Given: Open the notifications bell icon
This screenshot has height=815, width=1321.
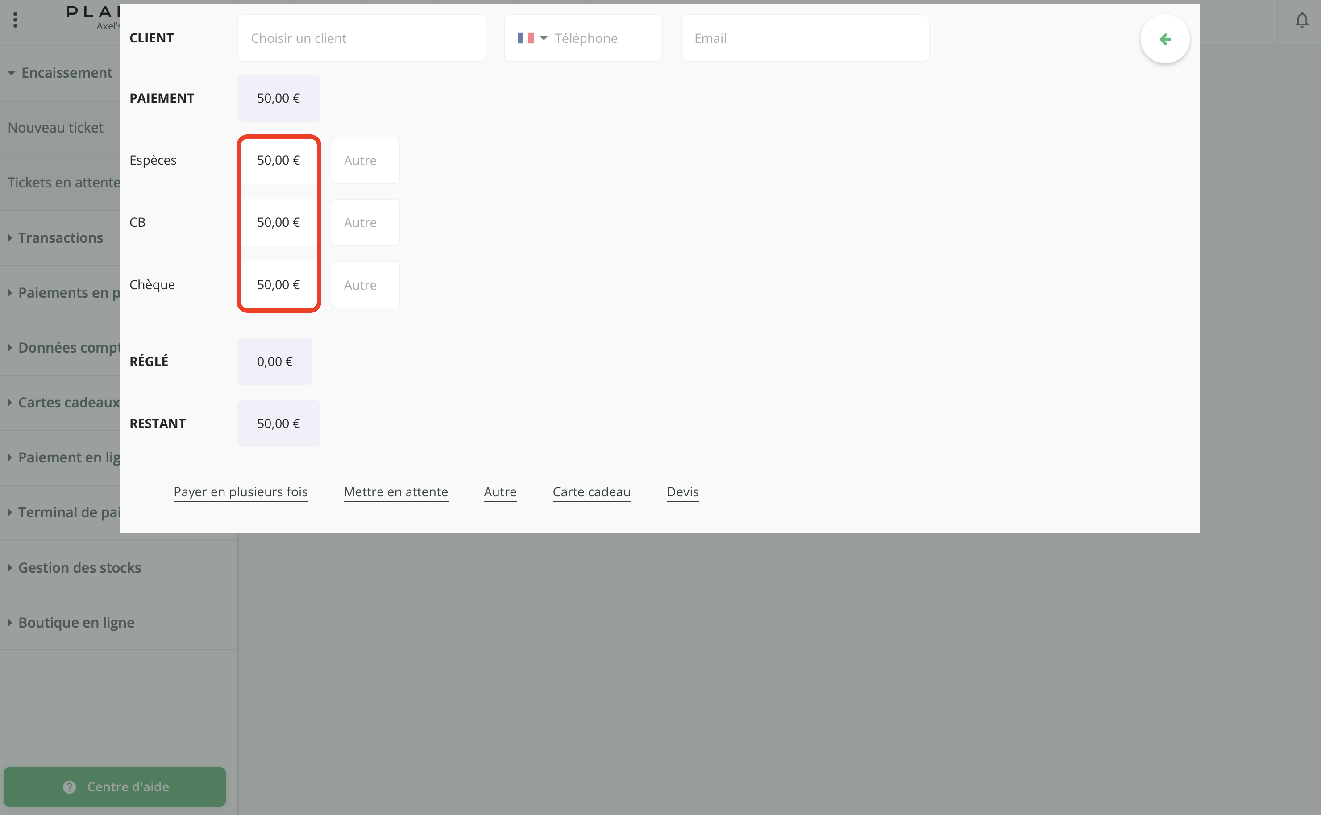Looking at the screenshot, I should (x=1302, y=21).
